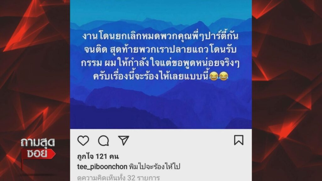Click the ถามสุด white logo text

(38, 143)
